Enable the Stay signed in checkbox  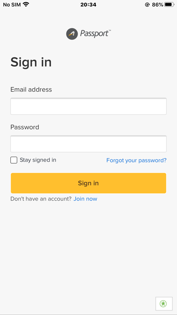14,160
